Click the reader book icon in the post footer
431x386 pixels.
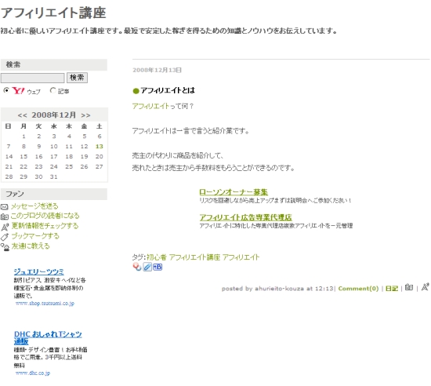pyautogui.click(x=409, y=287)
